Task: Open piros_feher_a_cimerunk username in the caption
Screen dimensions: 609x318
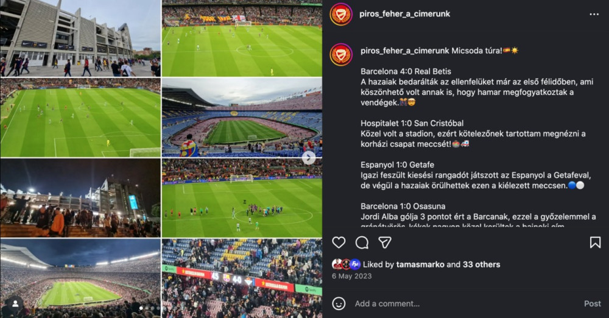Action: point(405,51)
